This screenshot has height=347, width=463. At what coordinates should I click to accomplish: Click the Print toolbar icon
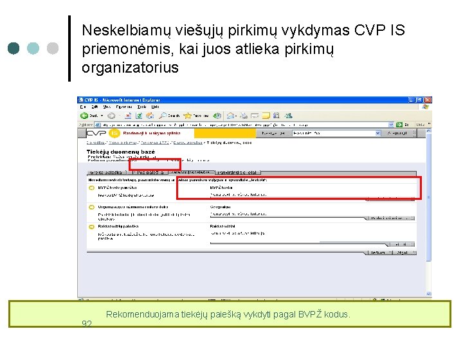[x=244, y=116]
